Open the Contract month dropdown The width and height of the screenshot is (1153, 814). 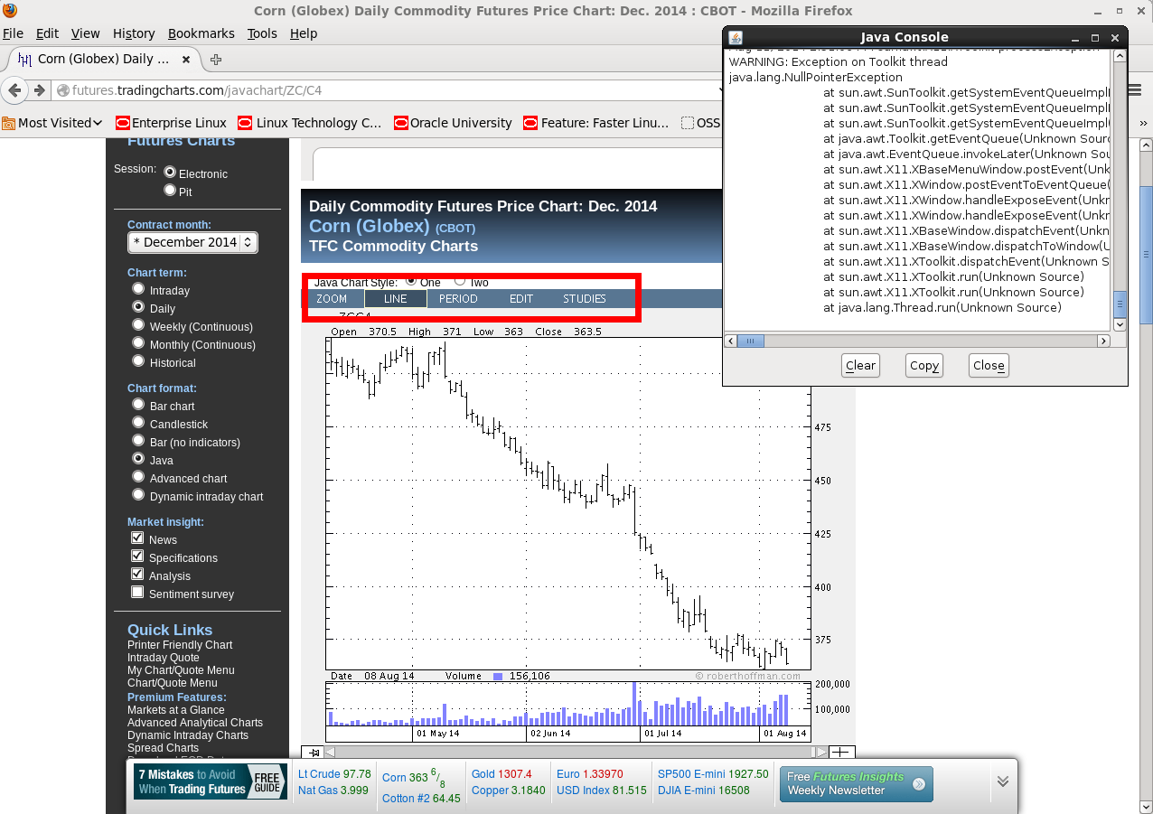[x=192, y=242]
